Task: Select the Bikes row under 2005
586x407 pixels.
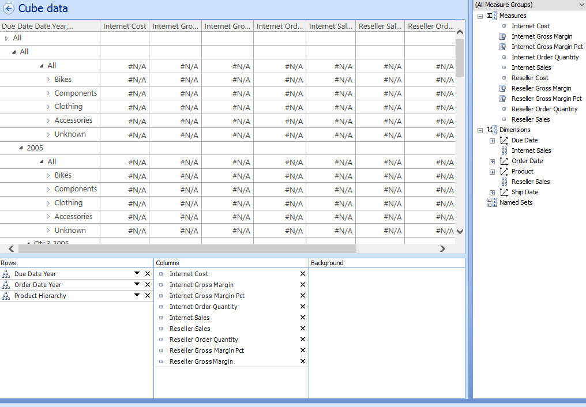Action: pyautogui.click(x=63, y=175)
